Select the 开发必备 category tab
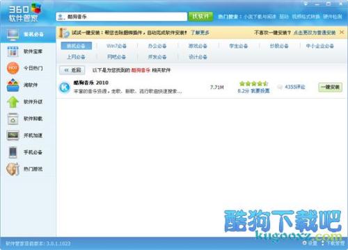Screen dimensions: 348x250 click(x=157, y=57)
